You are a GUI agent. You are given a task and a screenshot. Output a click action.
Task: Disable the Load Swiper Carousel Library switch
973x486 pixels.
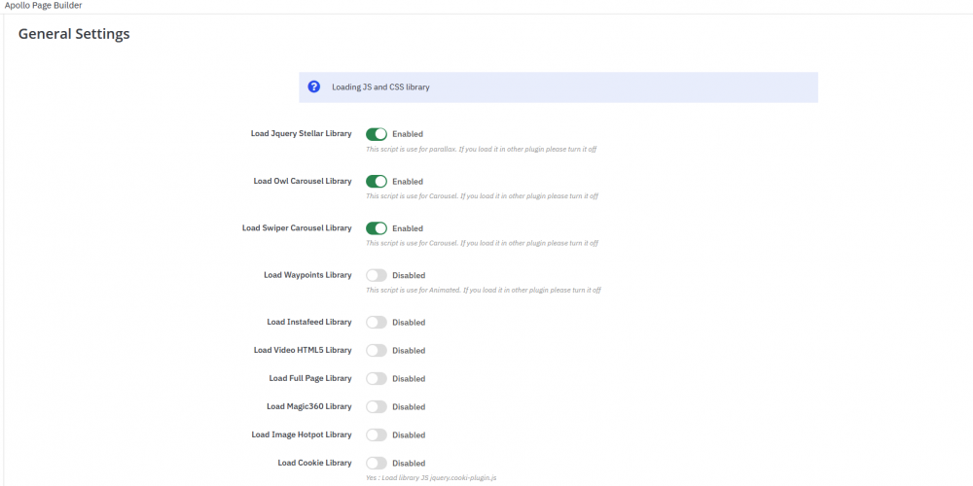tap(376, 228)
